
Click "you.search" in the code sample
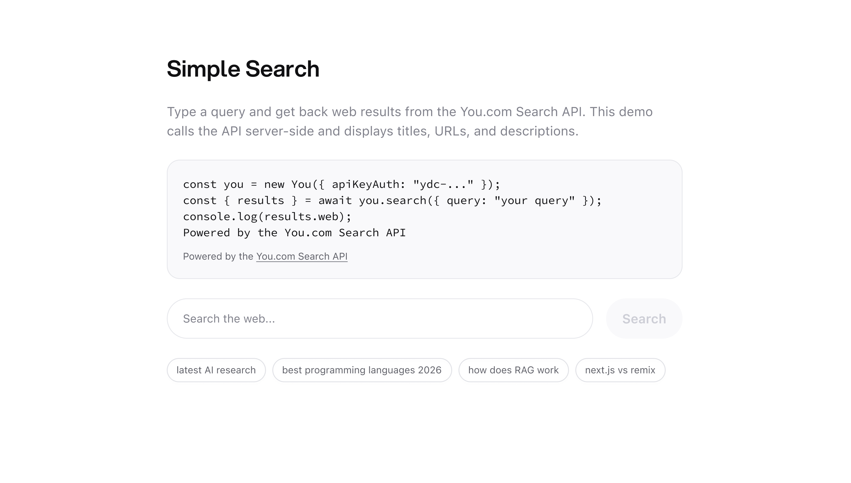(x=392, y=201)
